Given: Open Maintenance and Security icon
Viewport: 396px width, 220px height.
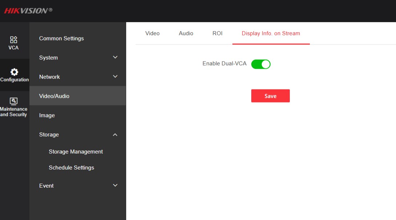Looking at the screenshot, I should (13, 101).
